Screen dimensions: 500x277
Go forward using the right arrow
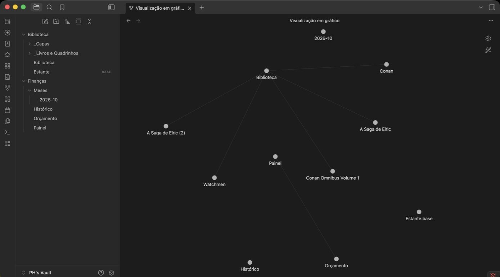(138, 21)
